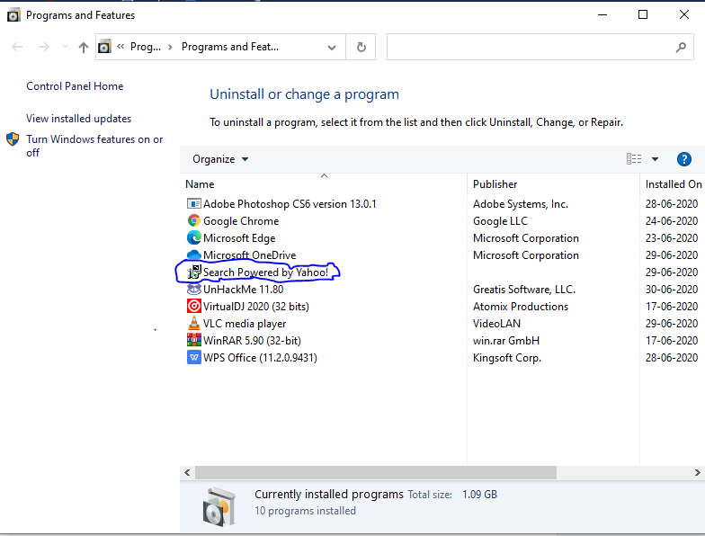Click the Adobe Photoshop CS6 program icon

(194, 204)
